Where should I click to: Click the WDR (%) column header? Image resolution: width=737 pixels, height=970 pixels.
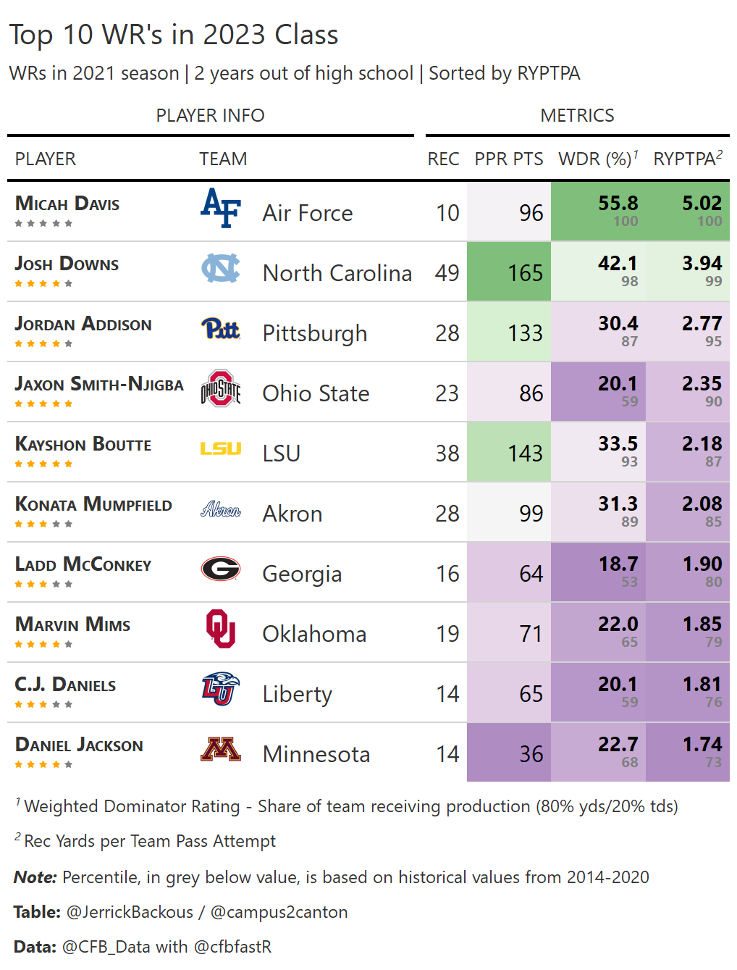[597, 159]
